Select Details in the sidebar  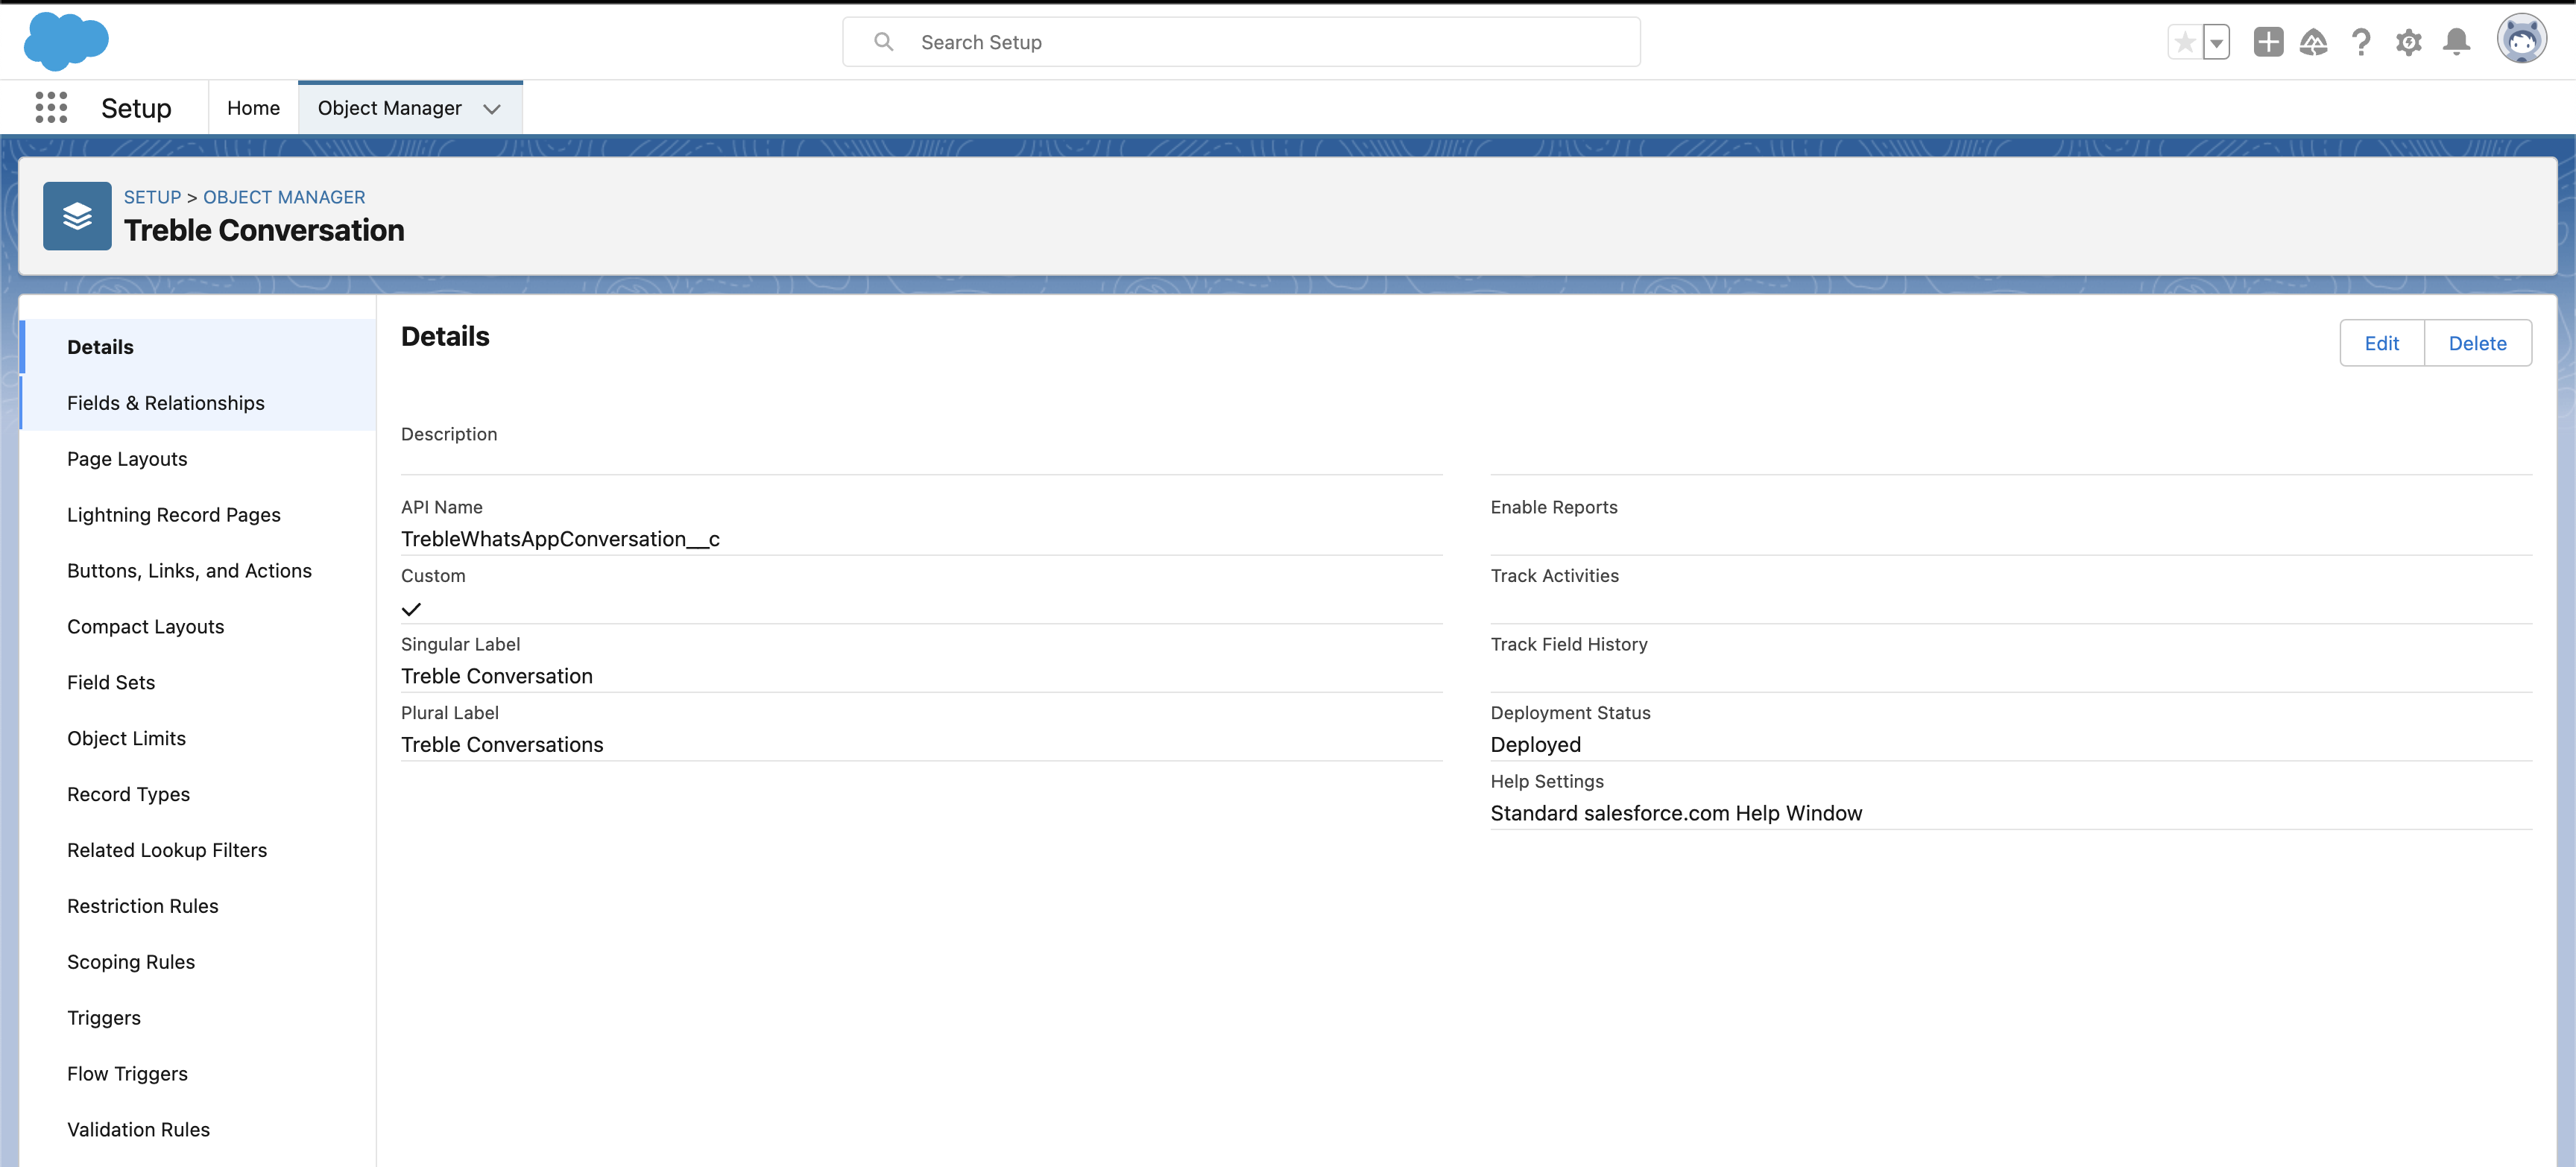pos(198,347)
